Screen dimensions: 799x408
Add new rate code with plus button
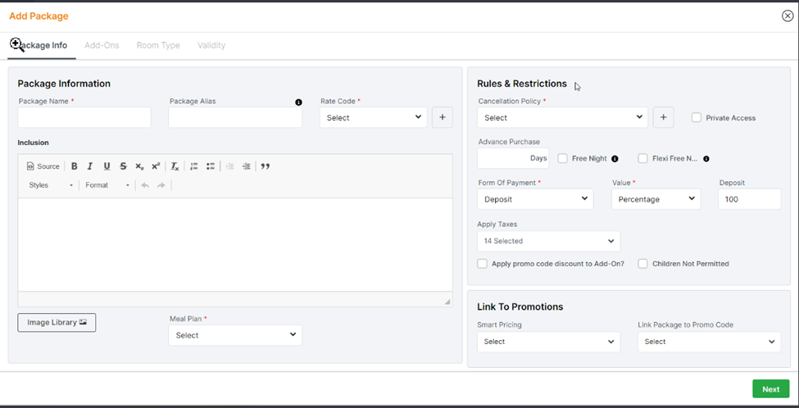442,117
